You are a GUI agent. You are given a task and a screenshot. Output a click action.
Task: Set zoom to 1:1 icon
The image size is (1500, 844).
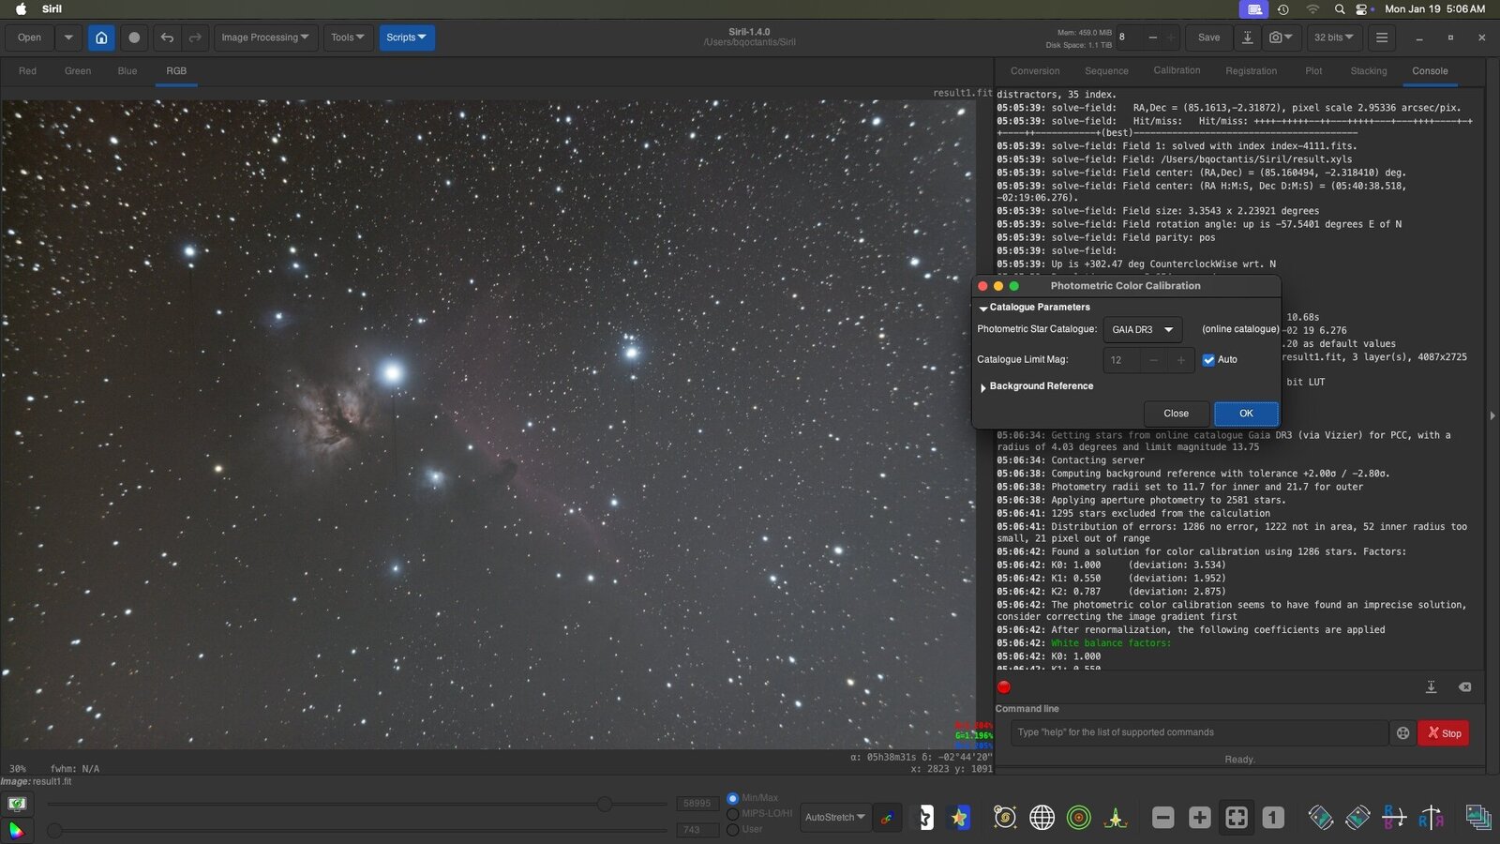(x=1273, y=818)
